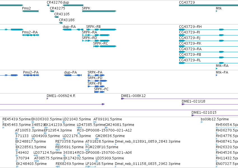The height and width of the screenshot is (168, 238).
Task: Select the CR43275 gene feature
Action: (52, 11)
